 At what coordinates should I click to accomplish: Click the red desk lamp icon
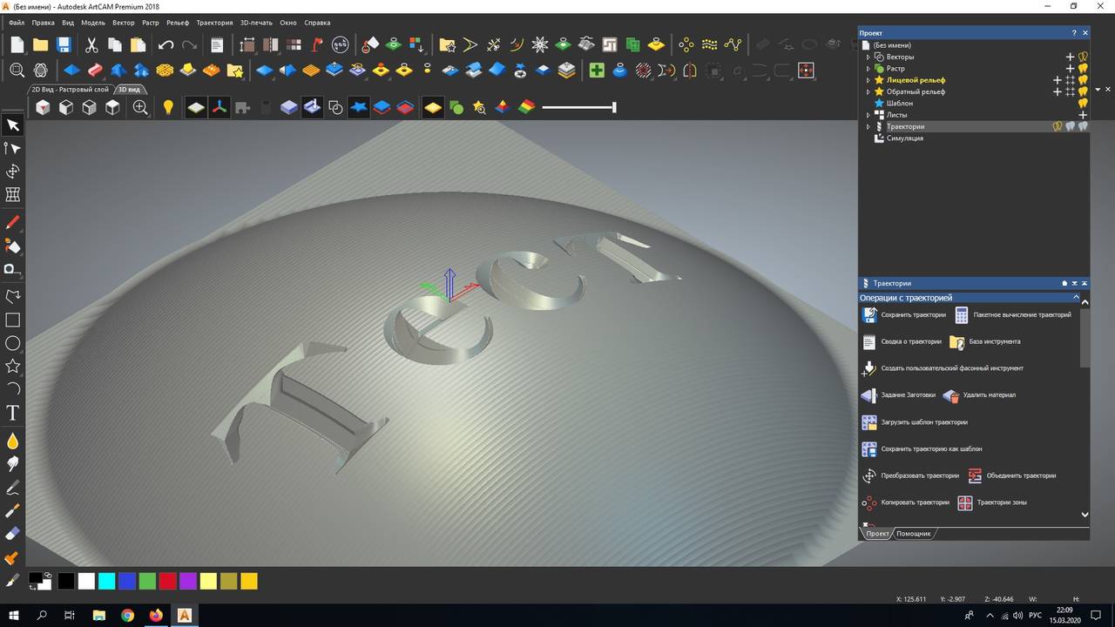pos(317,44)
